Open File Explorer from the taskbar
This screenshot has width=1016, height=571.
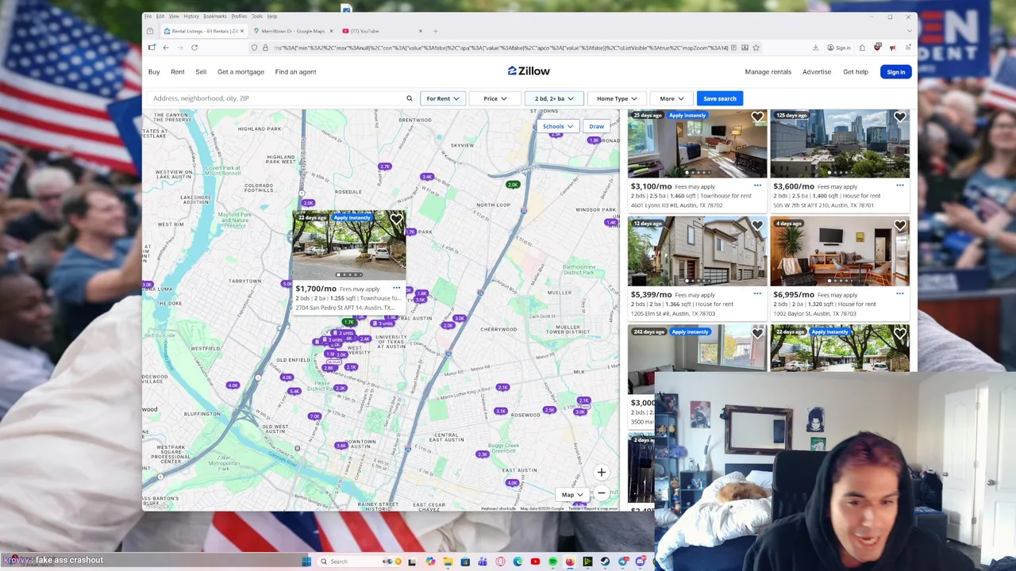(448, 561)
